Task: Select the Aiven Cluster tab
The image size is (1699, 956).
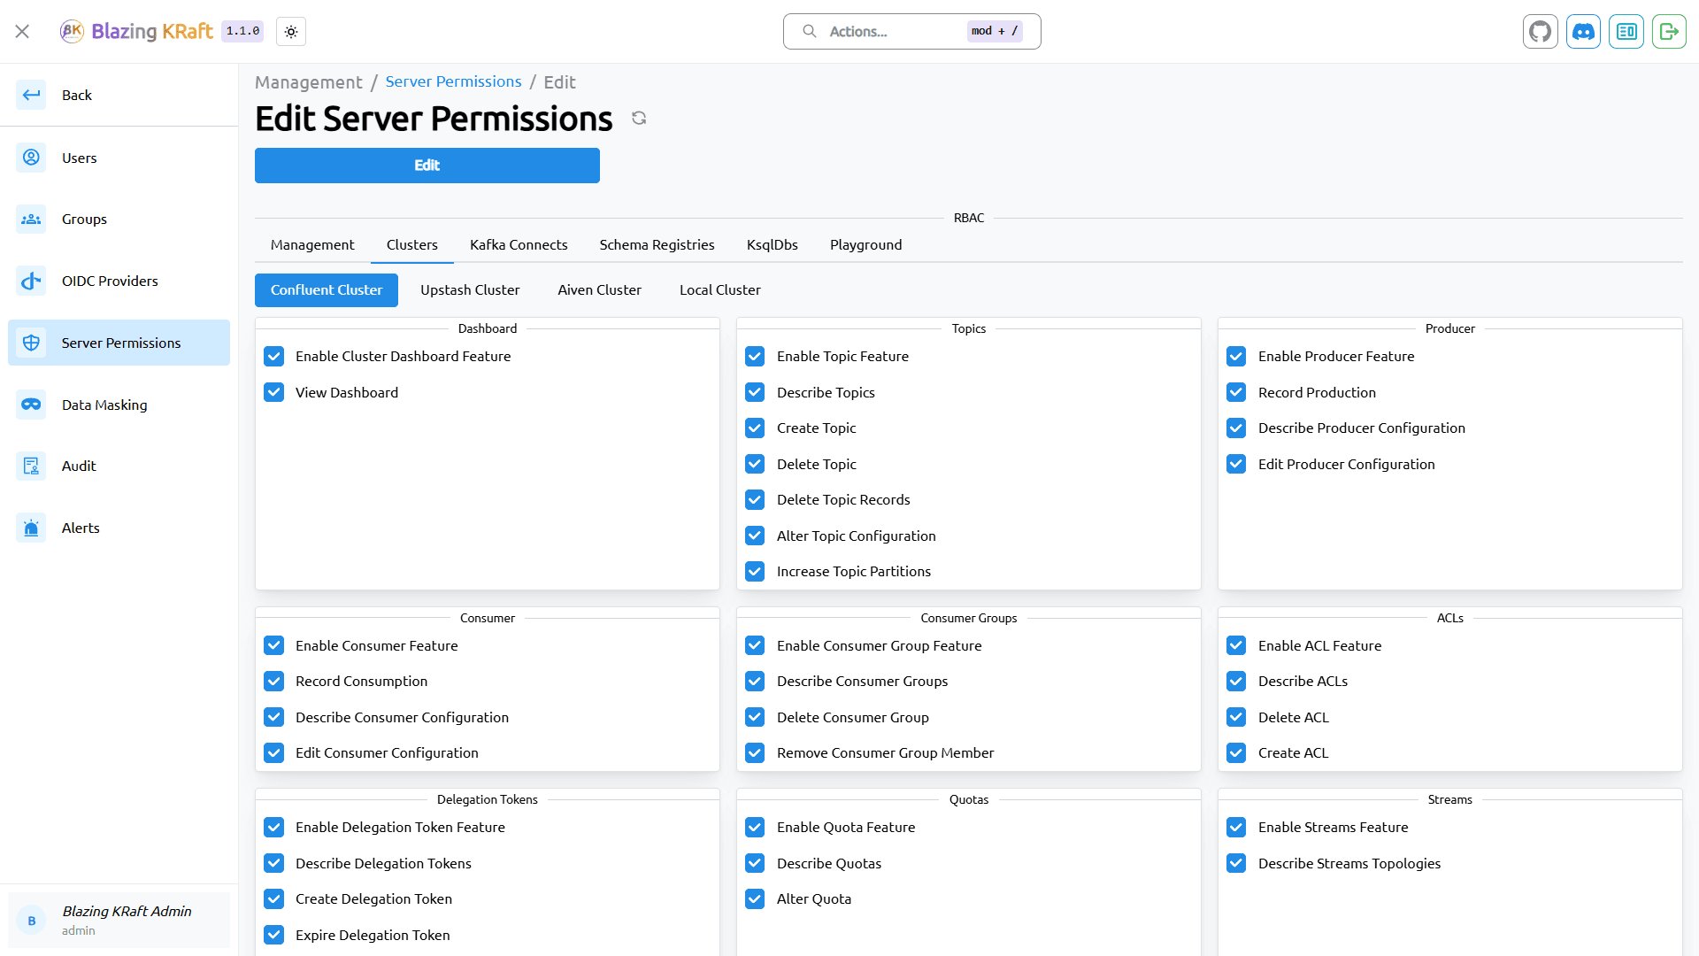Action: click(x=598, y=289)
